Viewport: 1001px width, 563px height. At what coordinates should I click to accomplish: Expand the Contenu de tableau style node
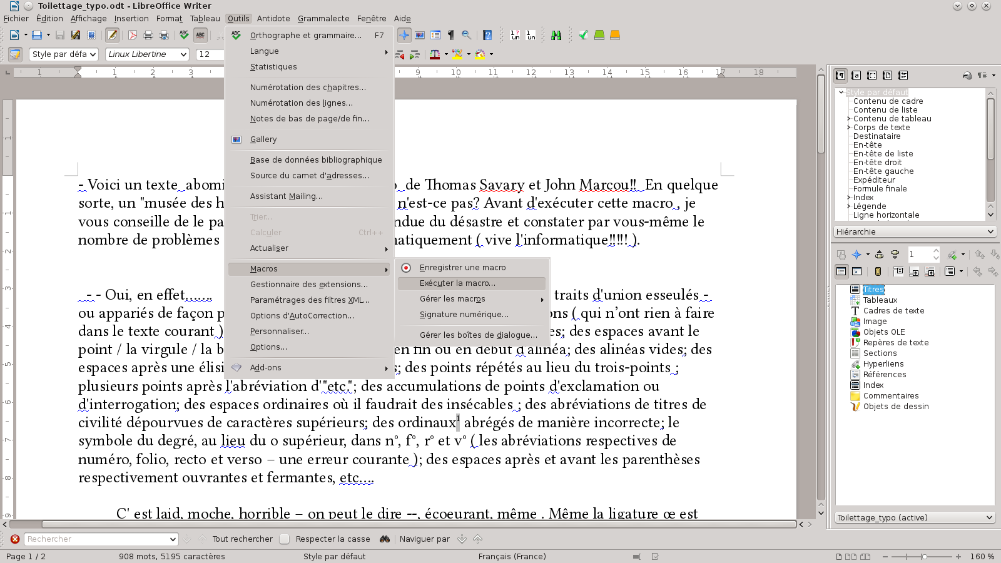[x=849, y=119]
